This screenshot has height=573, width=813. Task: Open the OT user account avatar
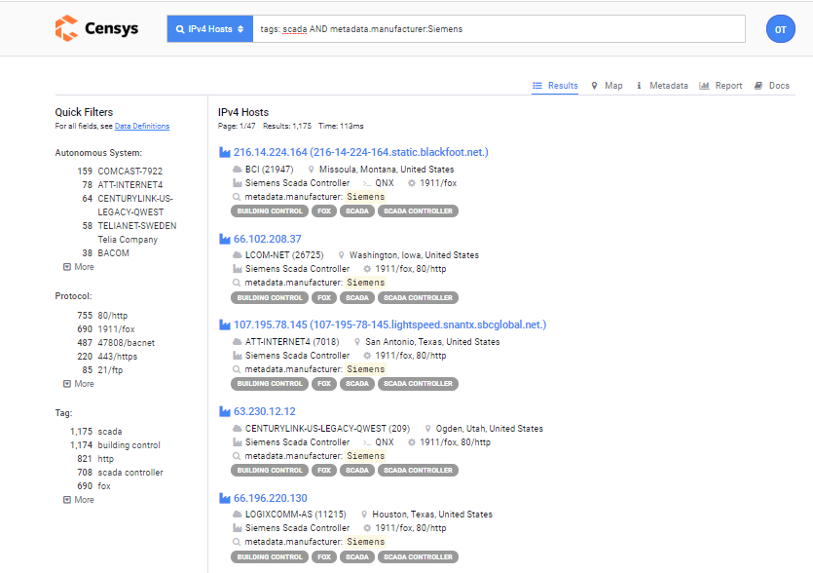tap(780, 29)
